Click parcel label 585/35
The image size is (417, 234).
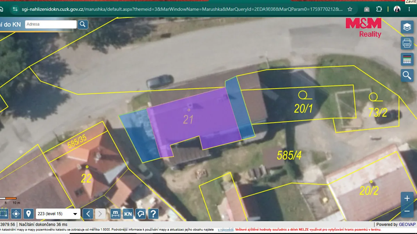click(77, 142)
